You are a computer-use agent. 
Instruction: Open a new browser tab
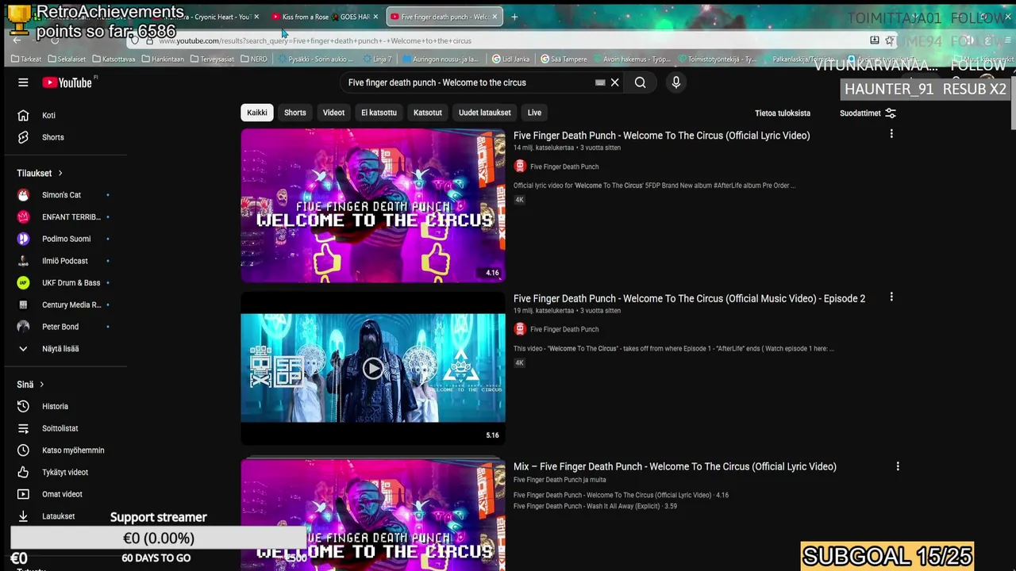pyautogui.click(x=514, y=17)
